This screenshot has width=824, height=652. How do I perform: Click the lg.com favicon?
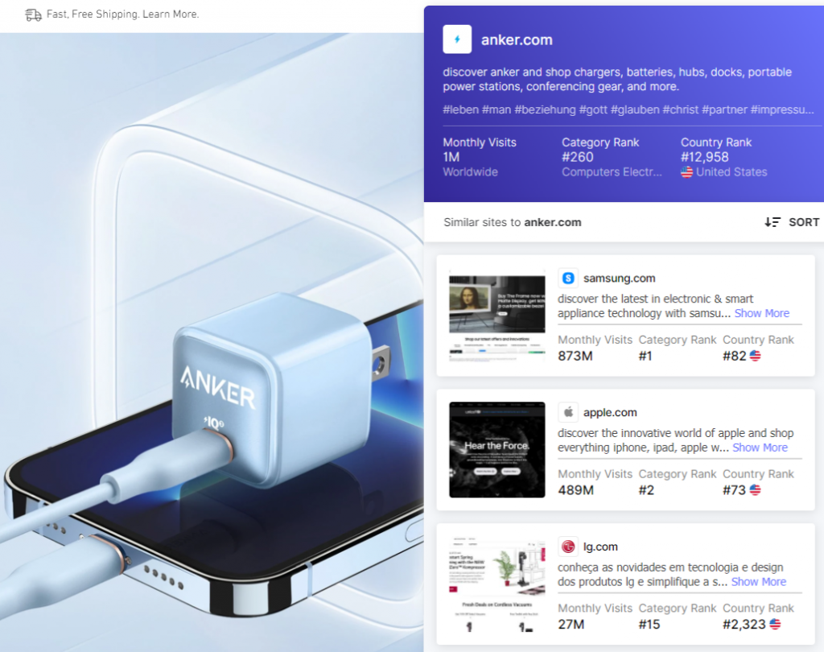click(x=568, y=547)
